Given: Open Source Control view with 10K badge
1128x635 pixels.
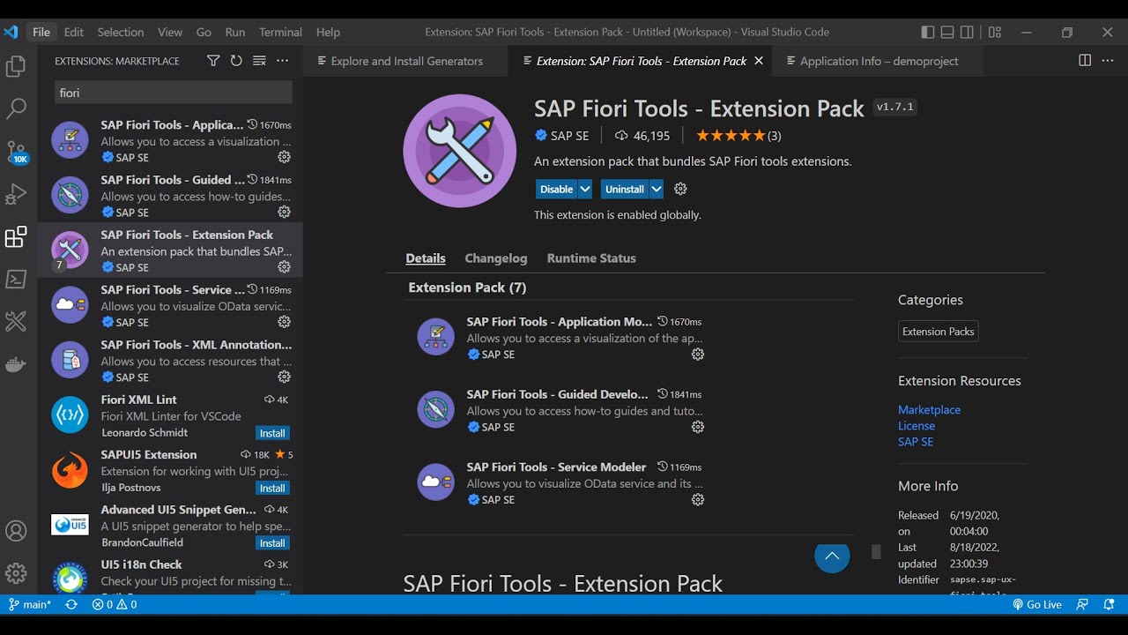Looking at the screenshot, I should (17, 152).
